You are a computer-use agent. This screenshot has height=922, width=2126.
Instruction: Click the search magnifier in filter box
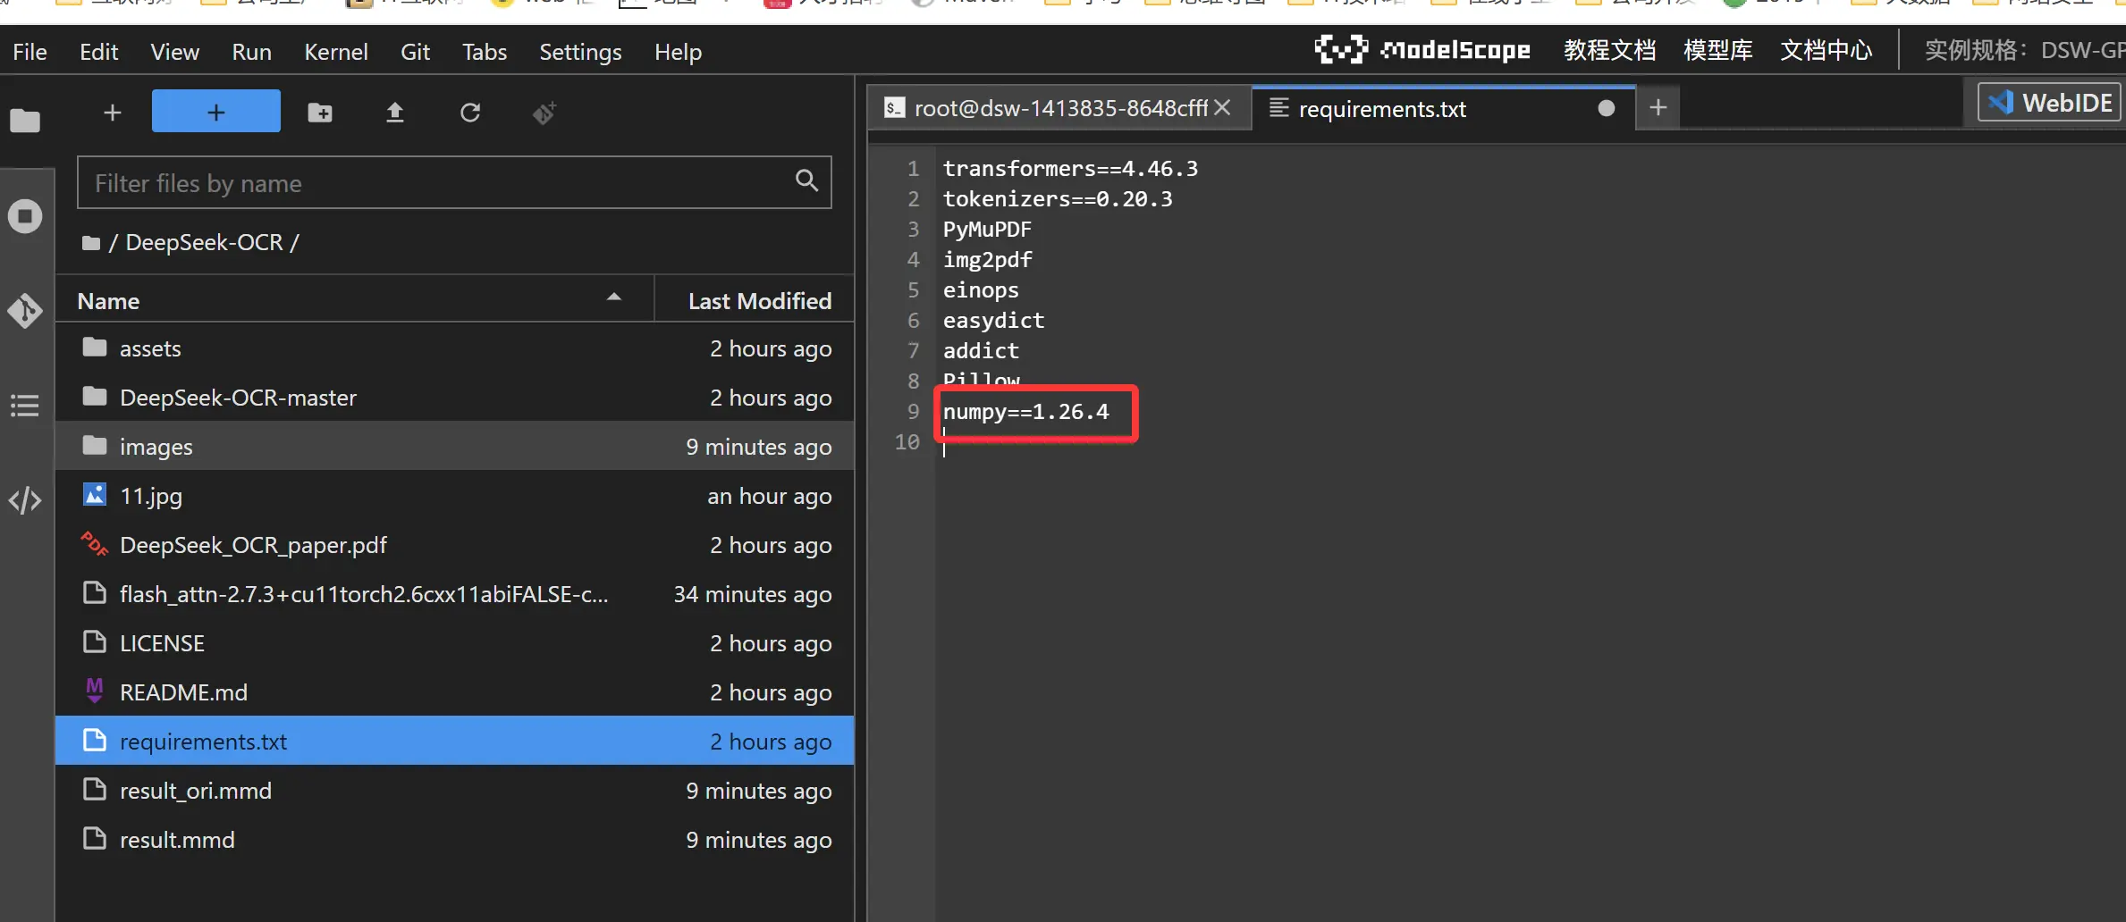click(x=806, y=181)
